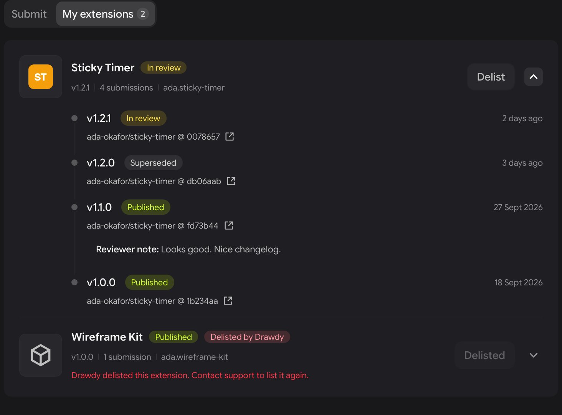Click the v1.1.0 version entry heading
The height and width of the screenshot is (415, 562).
click(x=99, y=207)
